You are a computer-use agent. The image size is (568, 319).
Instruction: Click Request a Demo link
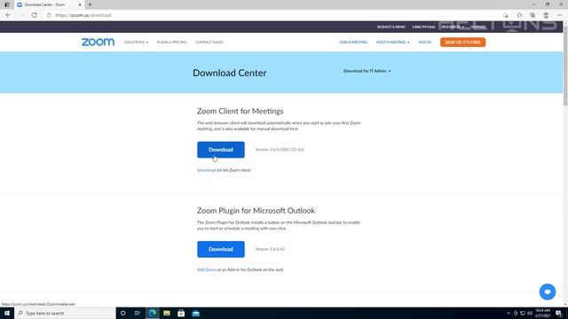click(390, 27)
